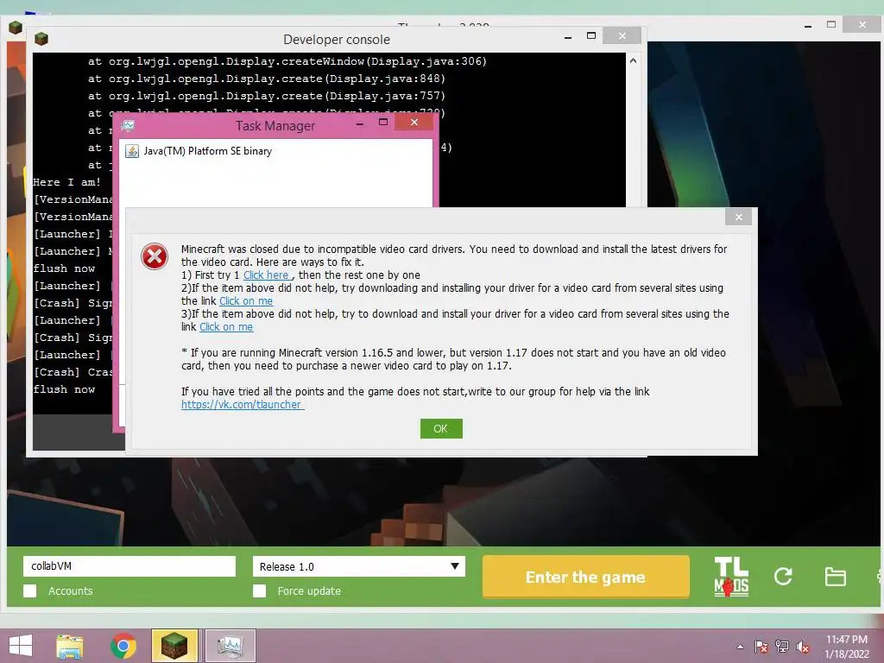The image size is (884, 663).
Task: Open the vk.com/tlauncher help link
Action: [243, 404]
